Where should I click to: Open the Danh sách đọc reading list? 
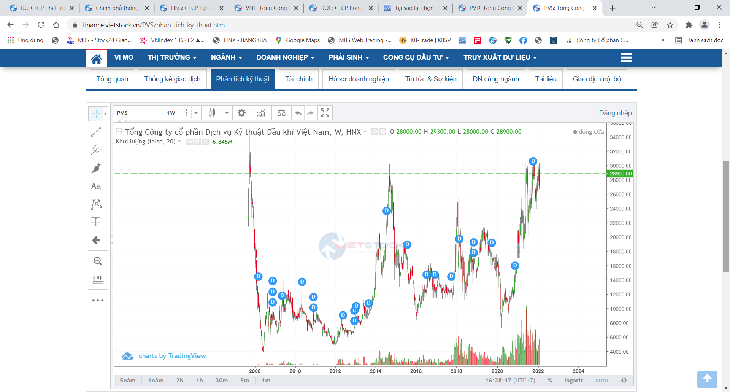700,40
